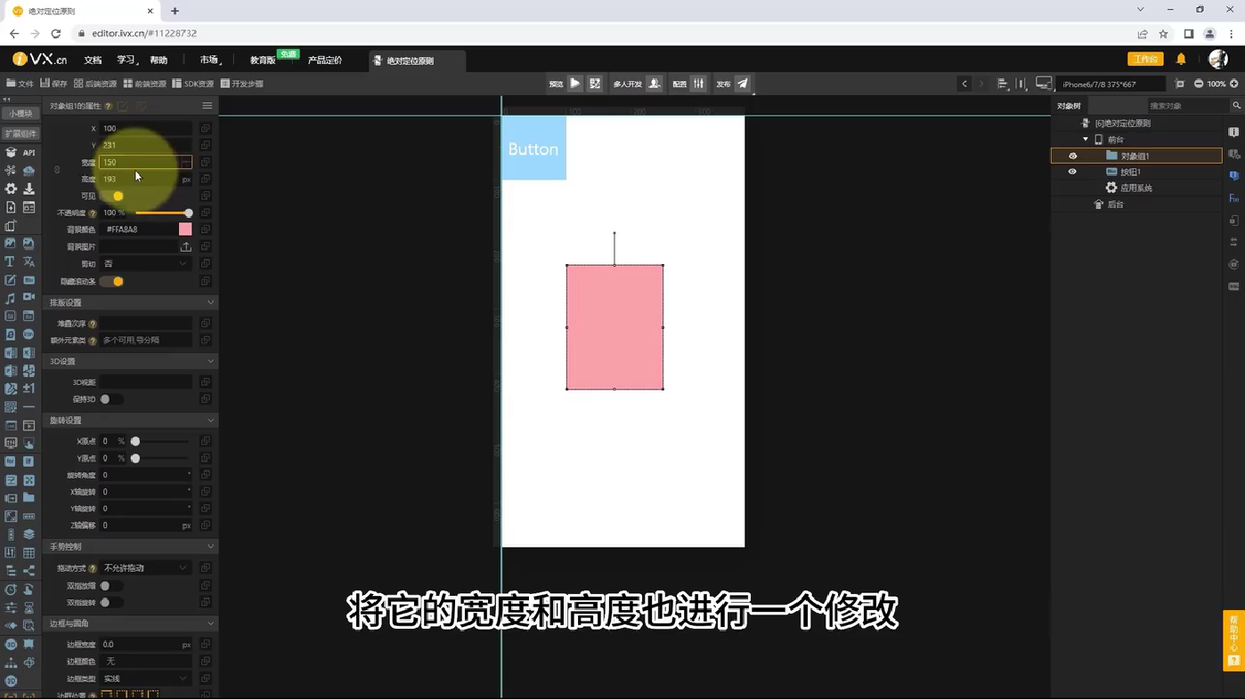Toggle visibility eye of 按钮1

tap(1072, 172)
